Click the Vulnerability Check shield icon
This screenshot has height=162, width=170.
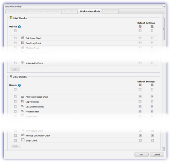(22, 62)
